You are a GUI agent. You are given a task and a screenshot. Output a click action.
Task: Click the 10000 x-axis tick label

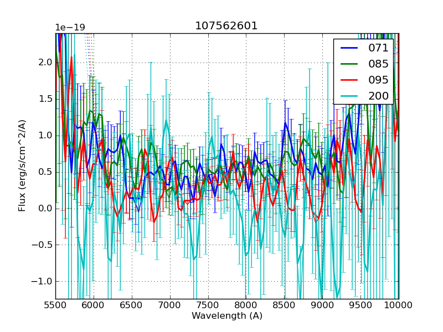[399, 305]
